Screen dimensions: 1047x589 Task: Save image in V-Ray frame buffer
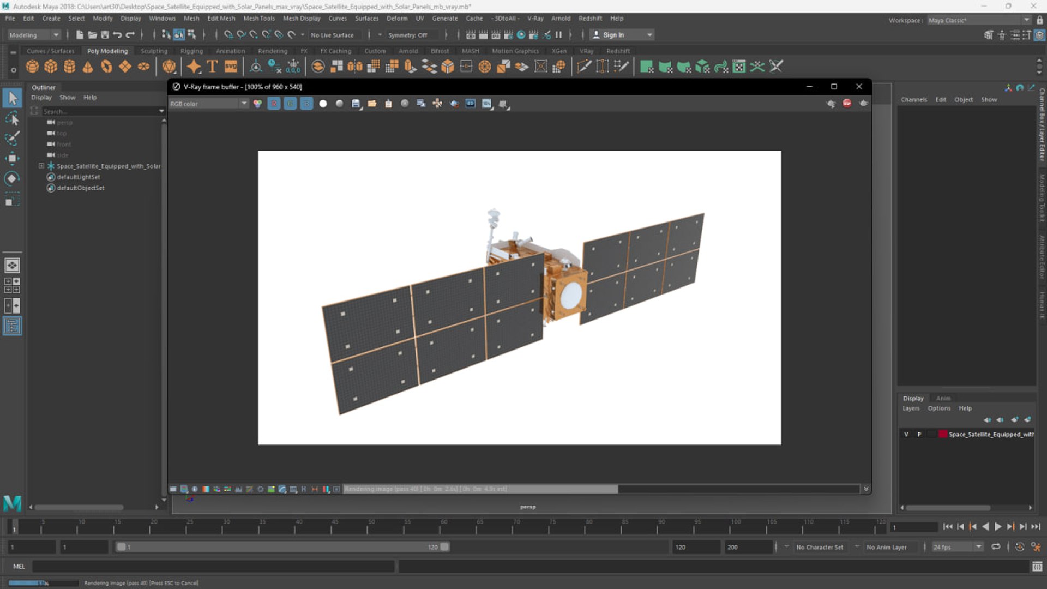(356, 104)
